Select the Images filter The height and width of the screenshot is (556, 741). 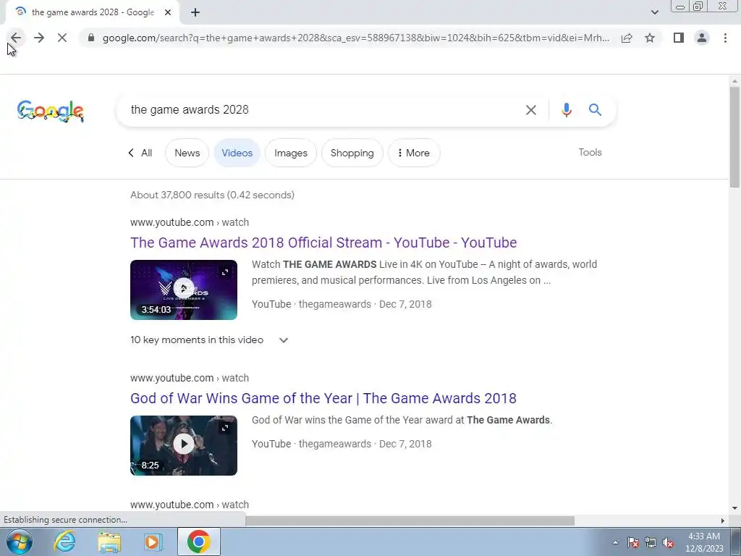[291, 153]
